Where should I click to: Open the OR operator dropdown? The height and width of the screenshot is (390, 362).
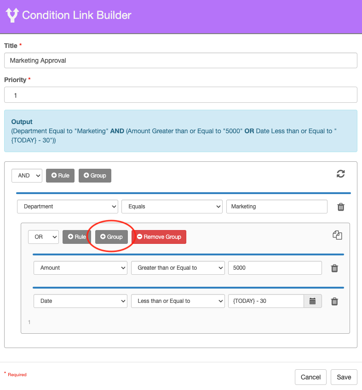(43, 237)
